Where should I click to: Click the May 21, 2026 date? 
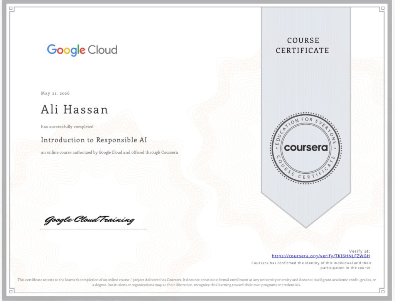click(x=55, y=93)
